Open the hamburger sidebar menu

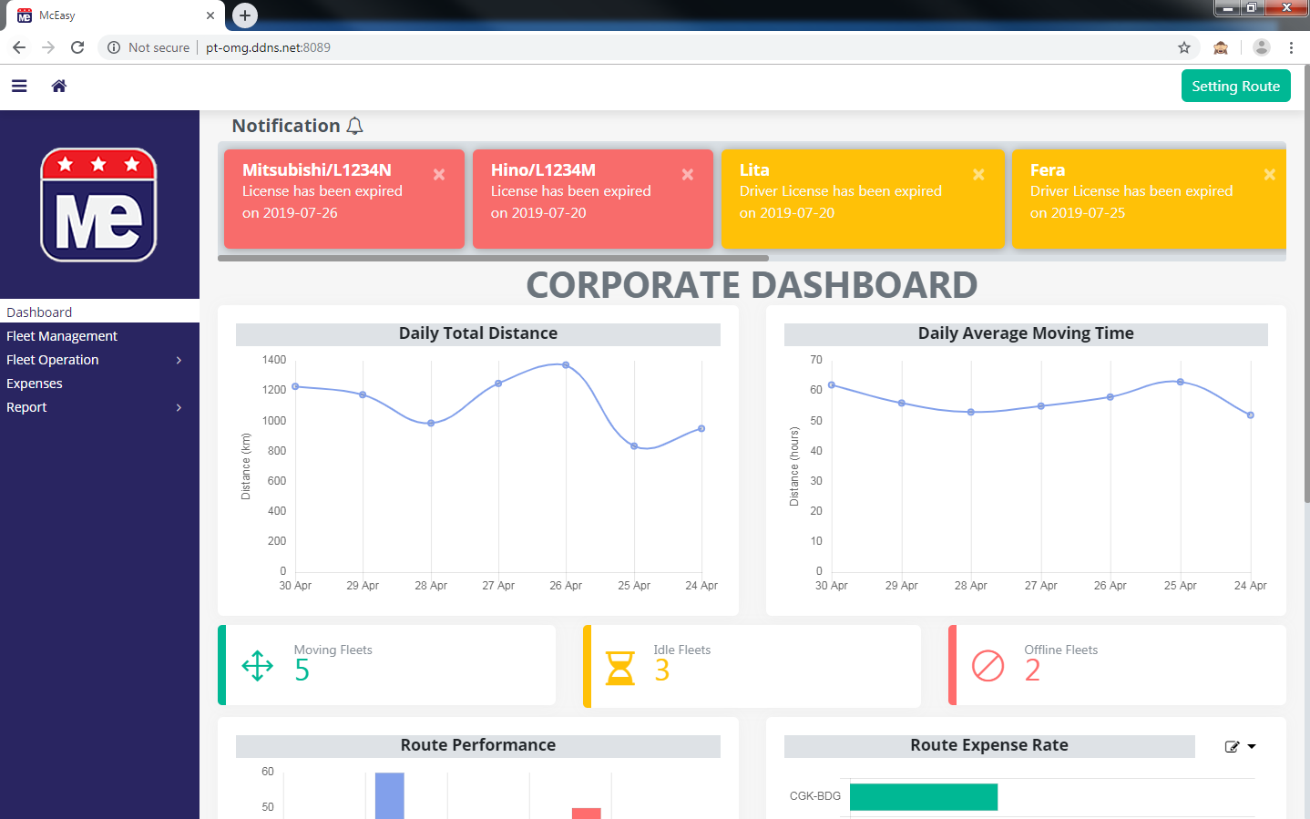[19, 86]
